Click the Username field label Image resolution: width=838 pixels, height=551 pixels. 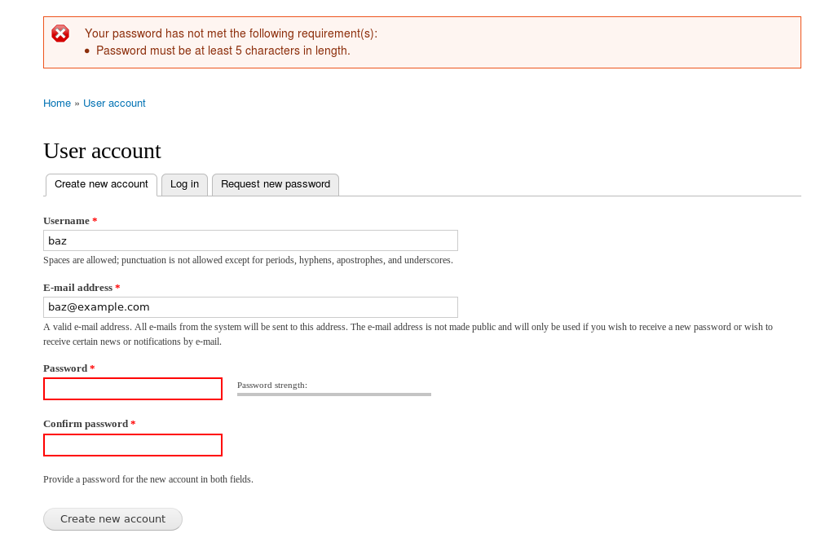coord(66,220)
